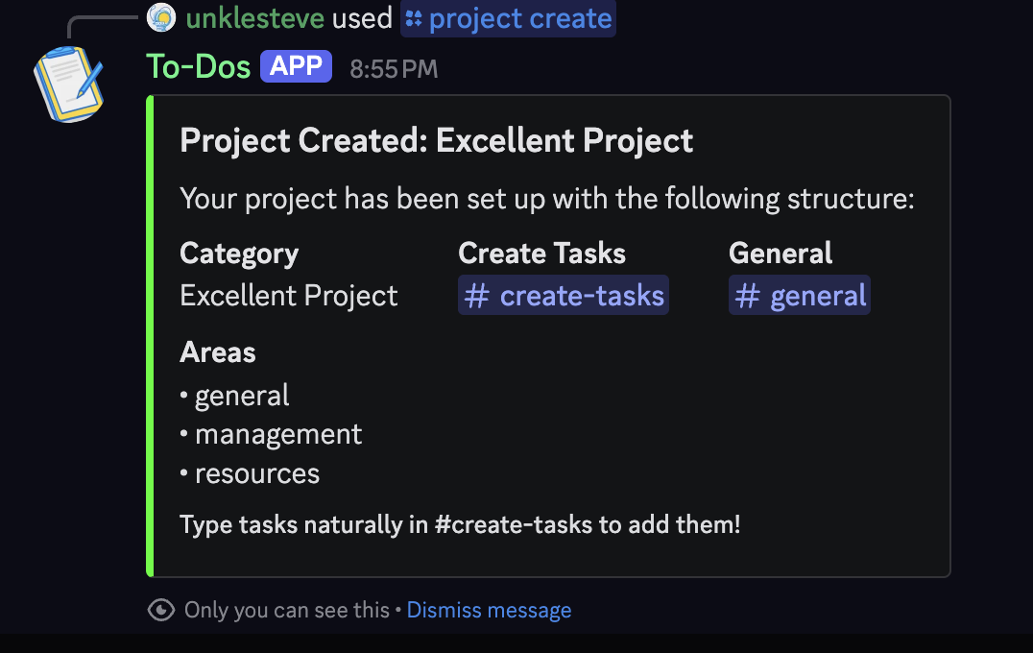The height and width of the screenshot is (653, 1033).
Task: Click the 'Excellent Project' category text
Action: pos(288,296)
